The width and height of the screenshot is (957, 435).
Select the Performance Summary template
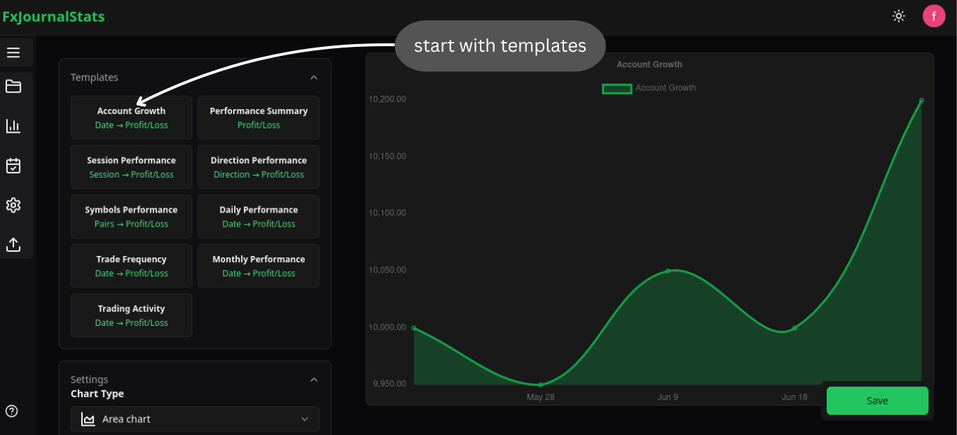tap(259, 117)
